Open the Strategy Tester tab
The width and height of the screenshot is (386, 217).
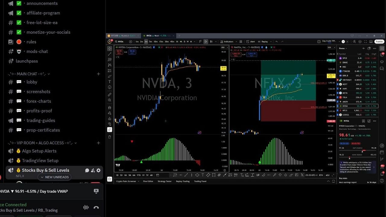pyautogui.click(x=165, y=181)
